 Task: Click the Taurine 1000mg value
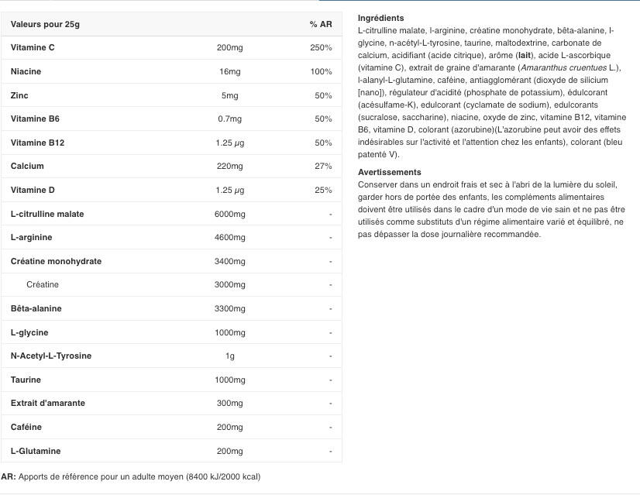click(x=230, y=380)
